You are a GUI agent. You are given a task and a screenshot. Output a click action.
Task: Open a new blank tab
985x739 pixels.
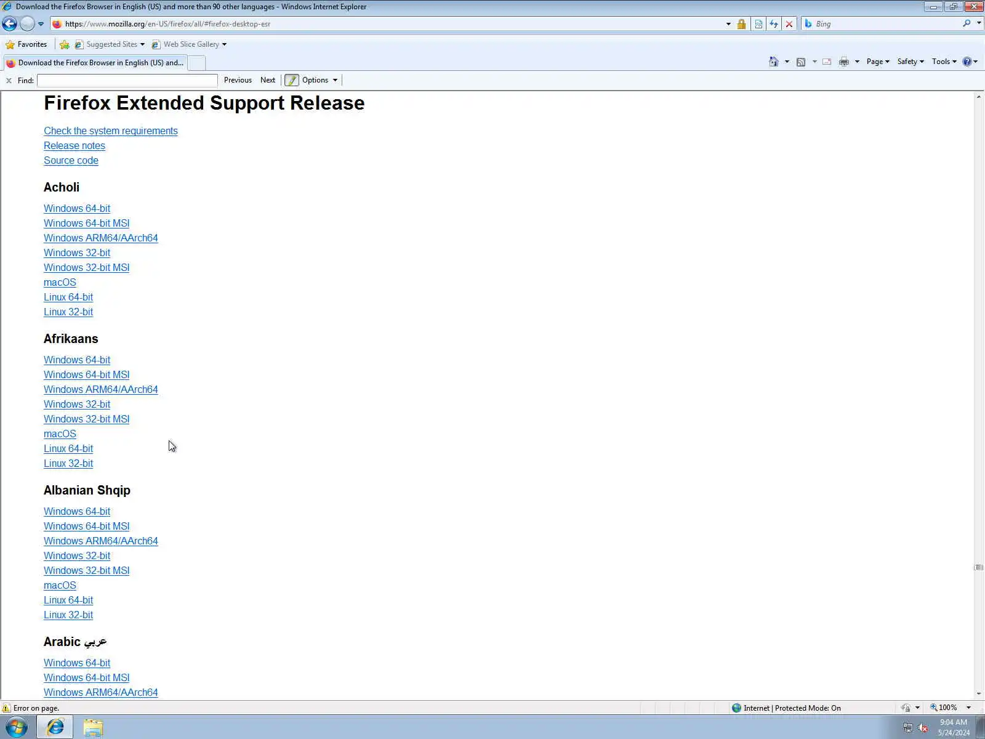pos(196,63)
